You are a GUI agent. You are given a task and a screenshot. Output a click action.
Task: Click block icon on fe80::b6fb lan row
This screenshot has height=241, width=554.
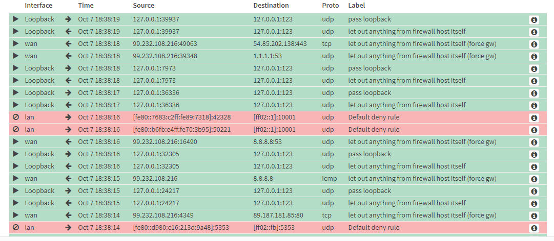tap(15, 130)
